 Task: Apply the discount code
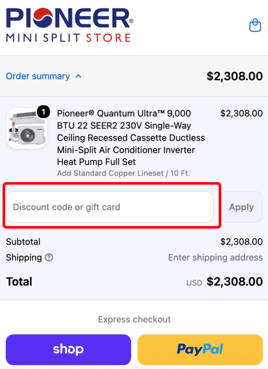242,207
